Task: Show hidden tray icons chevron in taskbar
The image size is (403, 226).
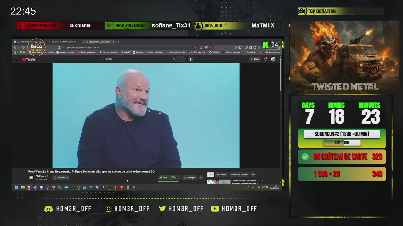Action: (248, 187)
